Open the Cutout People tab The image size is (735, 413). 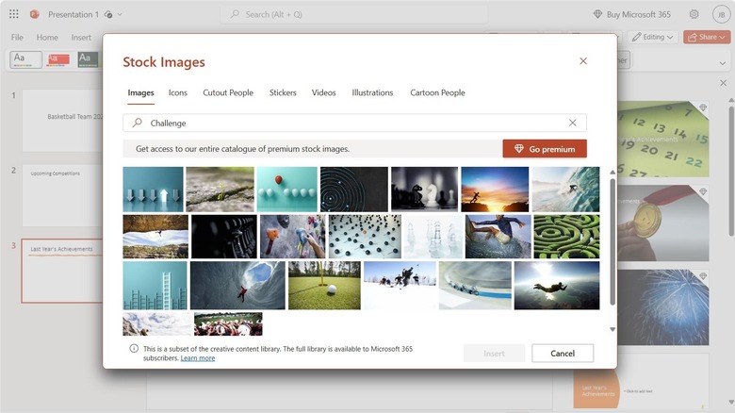[x=228, y=93]
